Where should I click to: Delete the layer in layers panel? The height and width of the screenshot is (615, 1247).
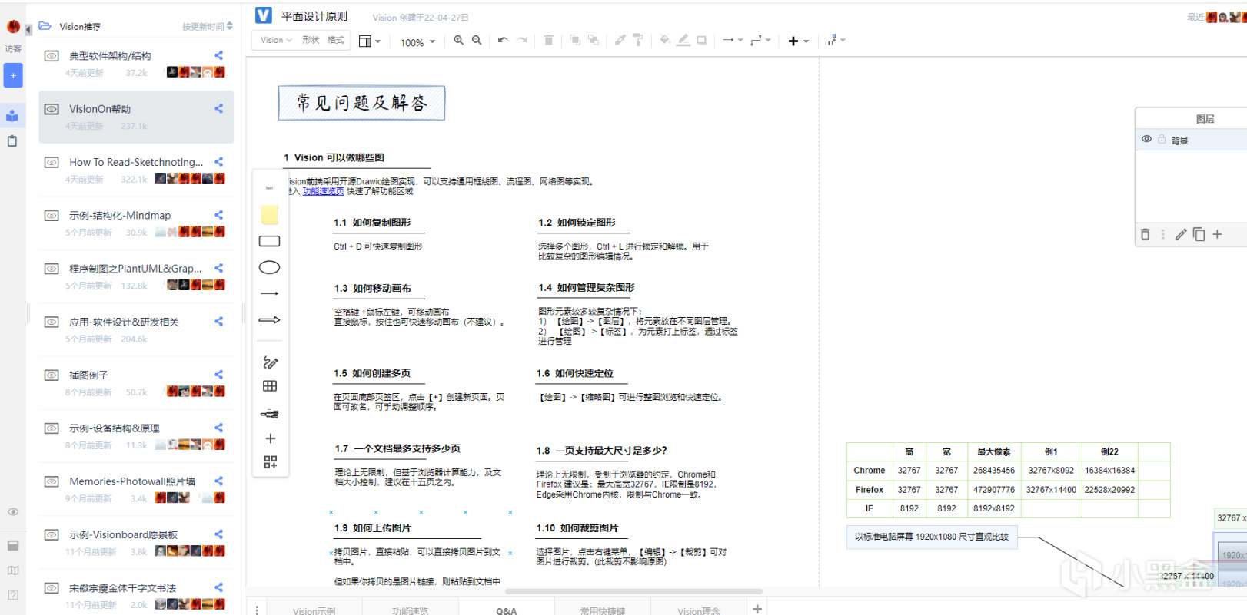tap(1145, 234)
